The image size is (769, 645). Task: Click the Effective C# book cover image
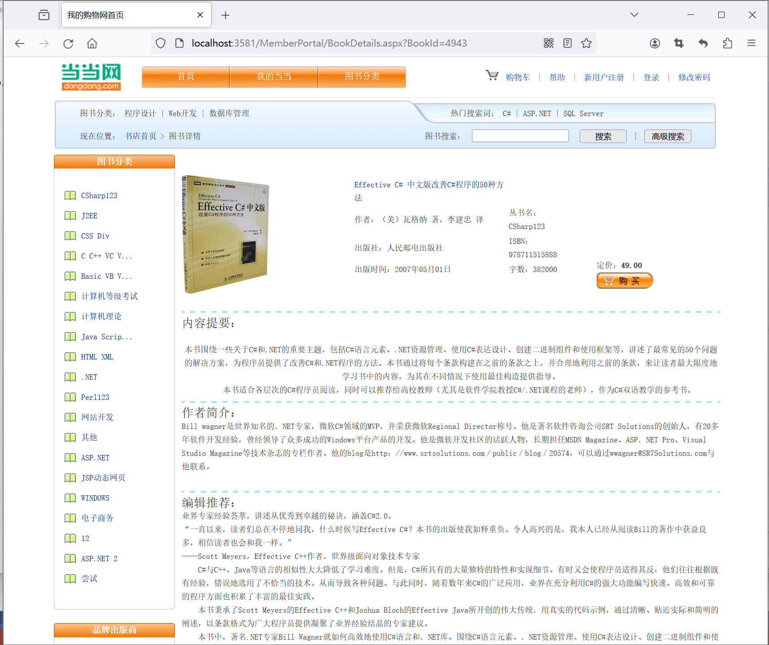225,234
